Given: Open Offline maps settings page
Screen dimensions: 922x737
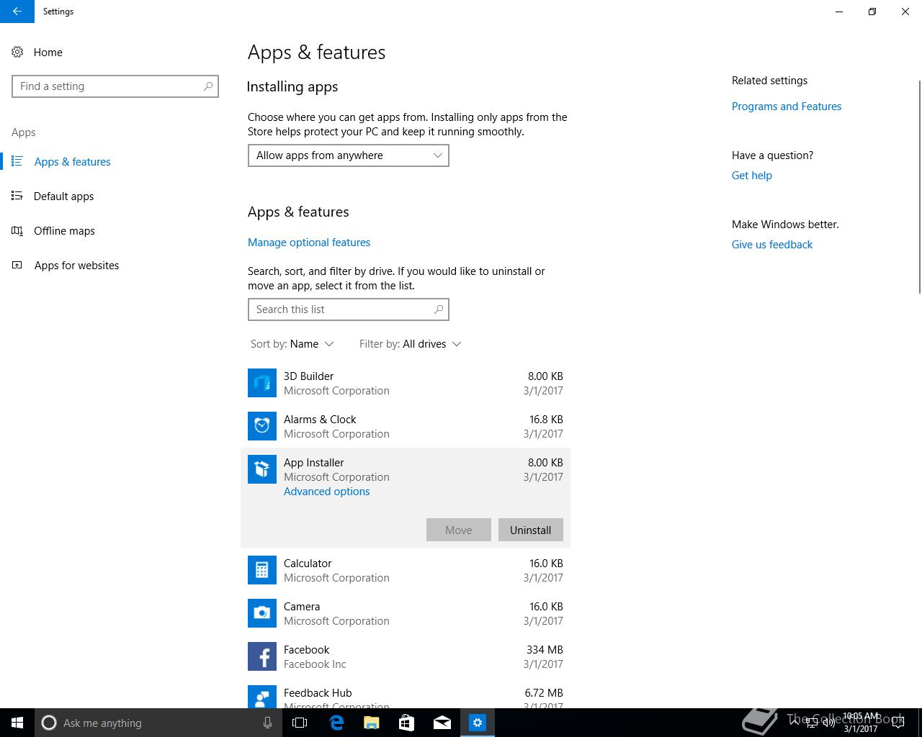Looking at the screenshot, I should 64,230.
